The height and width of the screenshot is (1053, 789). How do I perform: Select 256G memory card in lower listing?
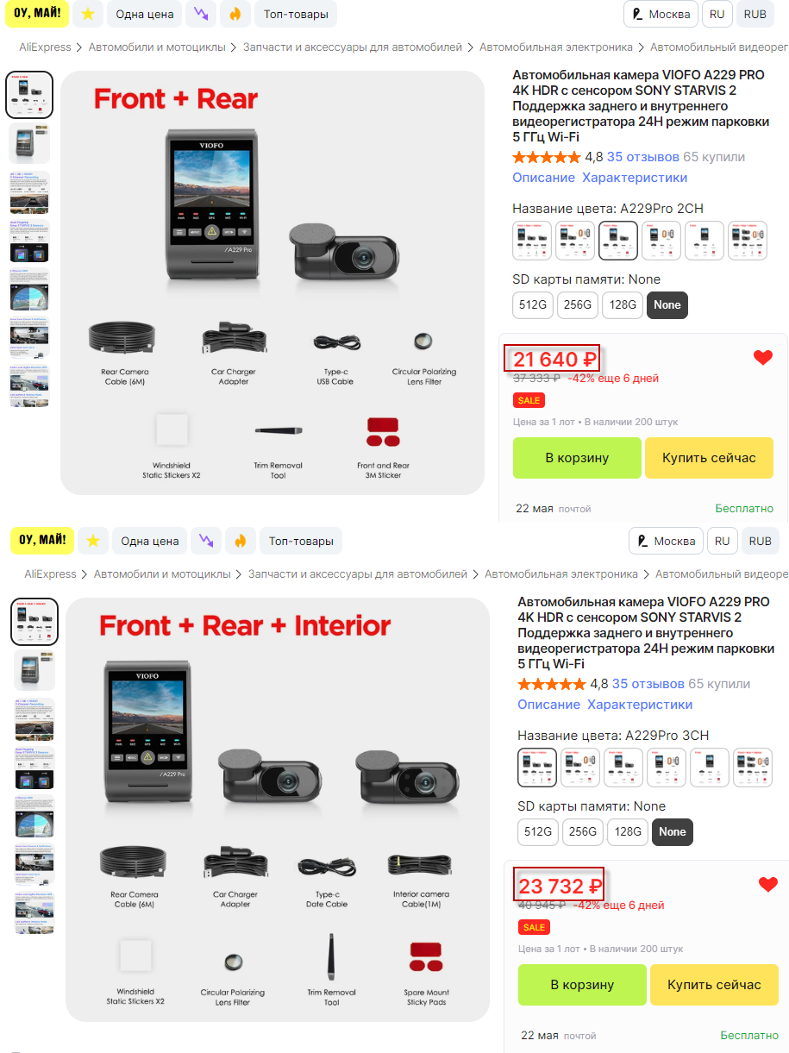coord(583,832)
